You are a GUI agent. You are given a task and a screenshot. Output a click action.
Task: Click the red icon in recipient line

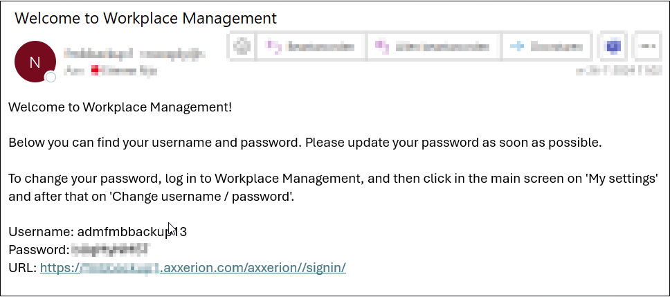tap(95, 71)
